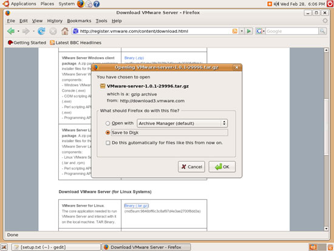Image resolution: width=334 pixels, height=251 pixels.
Task: Open the File menu
Action: tap(11, 21)
